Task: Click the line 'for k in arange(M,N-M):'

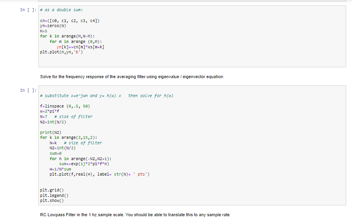Action: tap(67, 36)
